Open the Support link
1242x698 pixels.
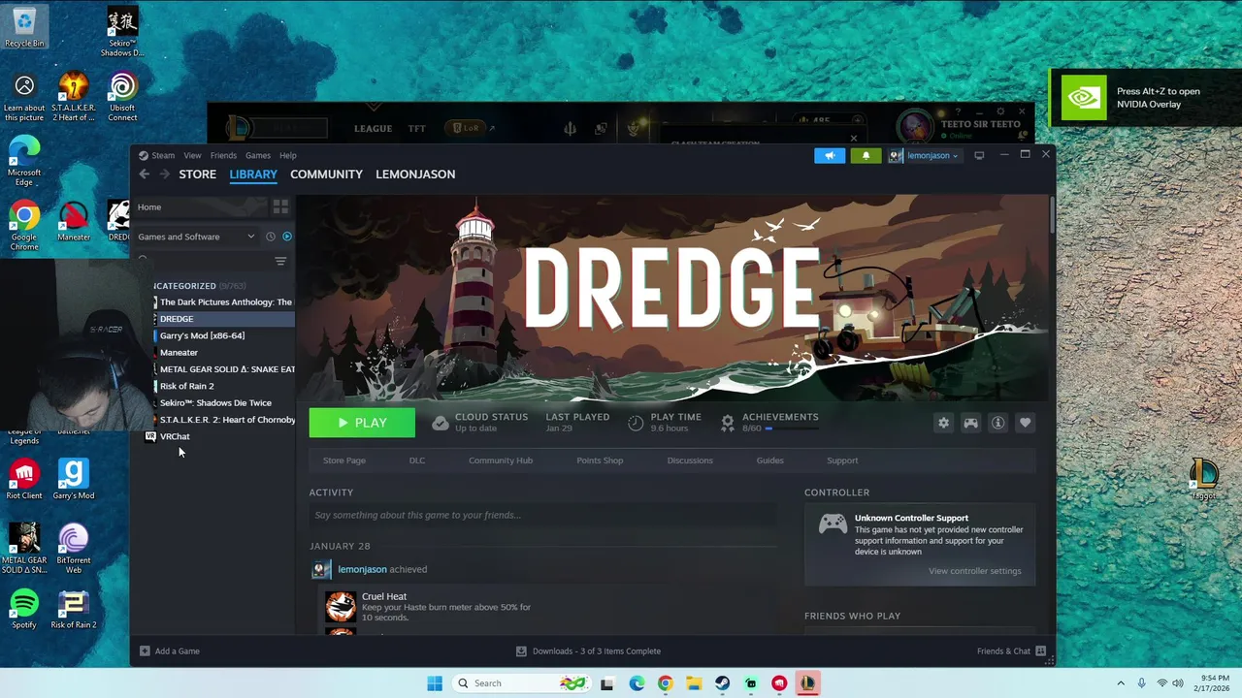(x=842, y=460)
